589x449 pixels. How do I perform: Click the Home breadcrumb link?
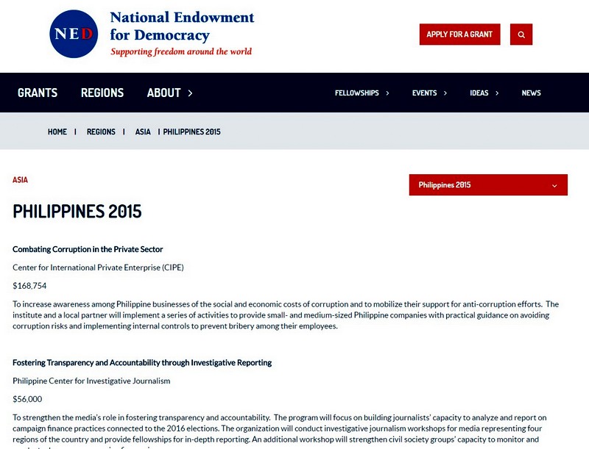(x=57, y=132)
